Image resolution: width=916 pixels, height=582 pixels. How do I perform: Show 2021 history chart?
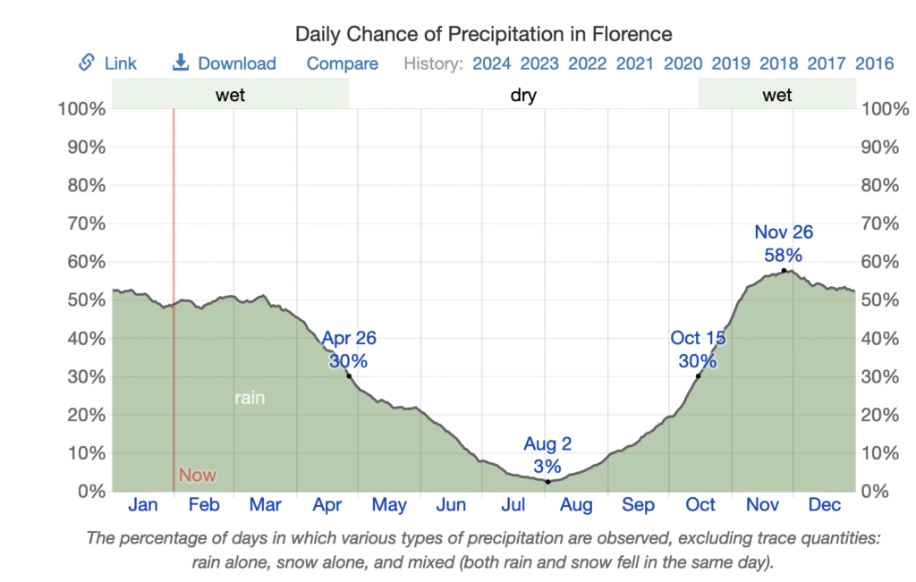click(635, 63)
